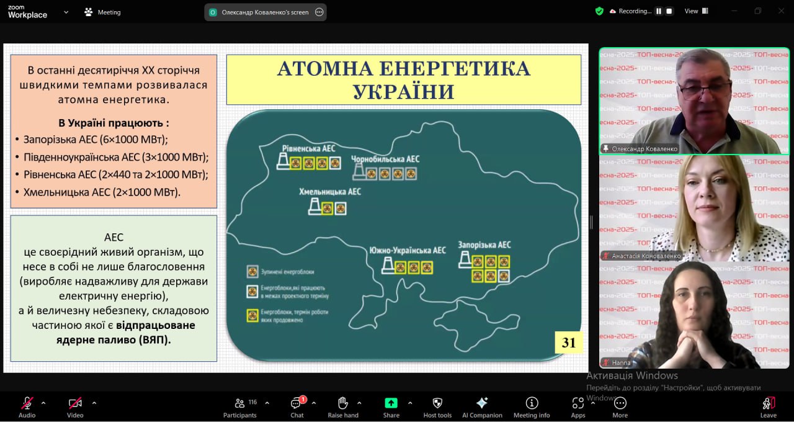Select Олександр Коваленко's video tile

tap(694, 101)
